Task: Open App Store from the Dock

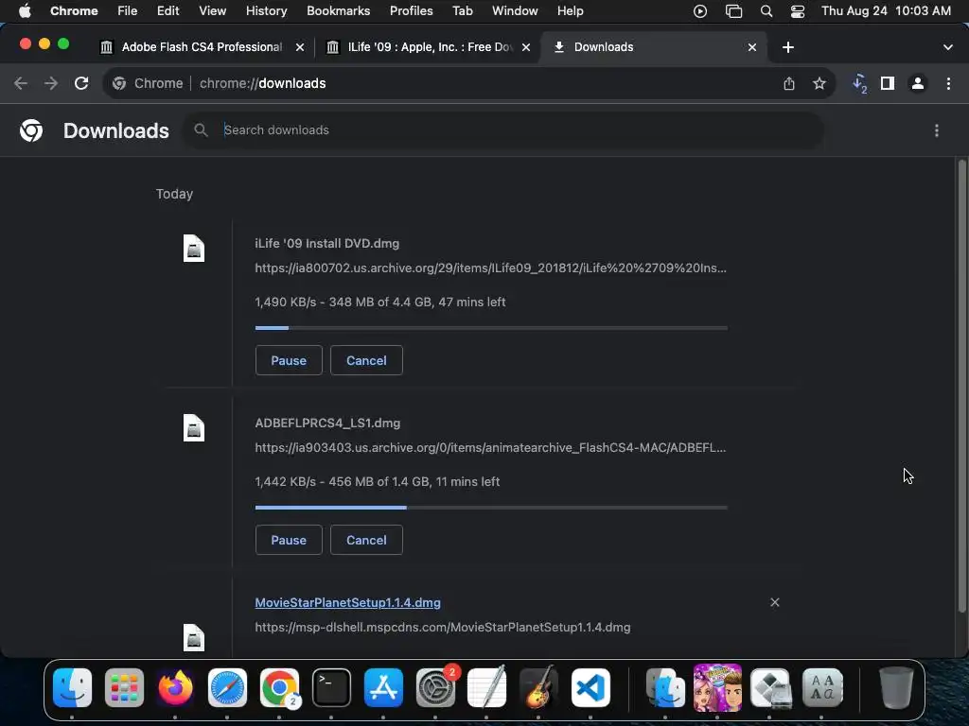Action: coord(383,688)
